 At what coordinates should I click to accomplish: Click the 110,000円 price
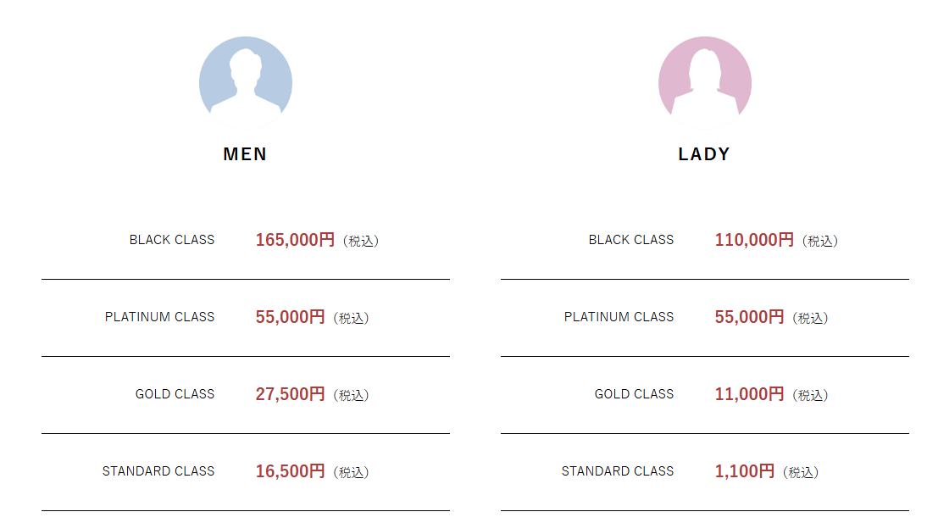tap(754, 240)
